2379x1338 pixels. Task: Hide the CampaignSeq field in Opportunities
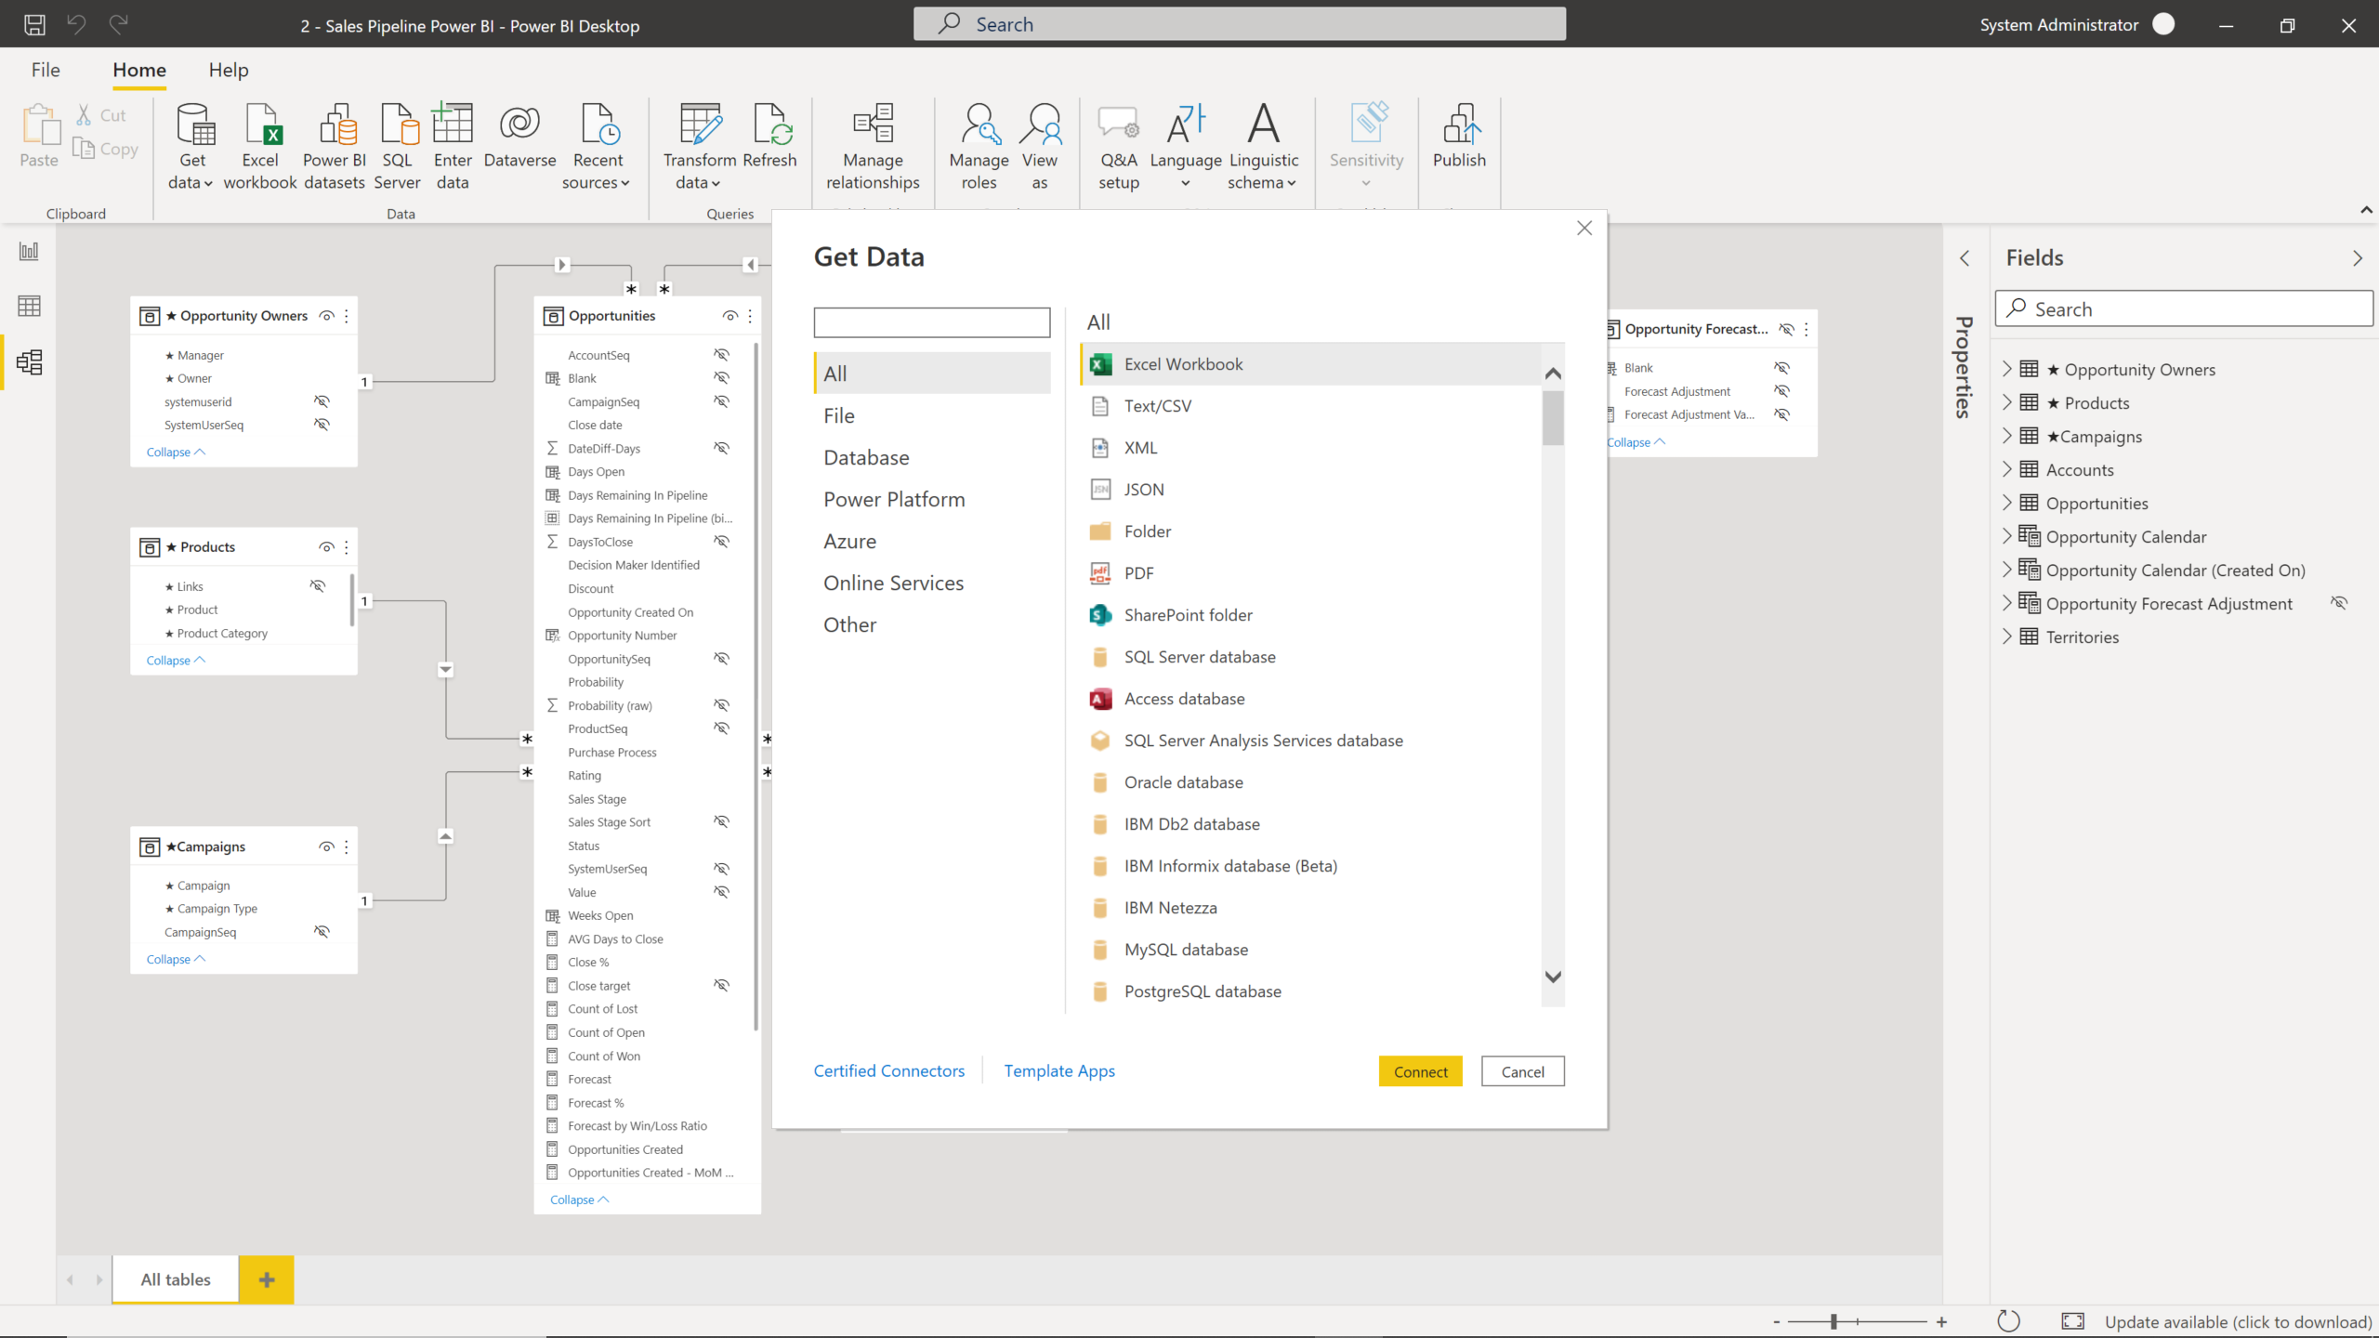coord(723,401)
